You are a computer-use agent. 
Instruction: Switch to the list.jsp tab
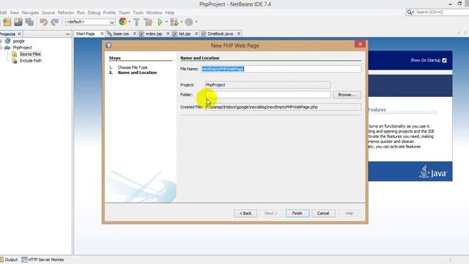(x=185, y=34)
